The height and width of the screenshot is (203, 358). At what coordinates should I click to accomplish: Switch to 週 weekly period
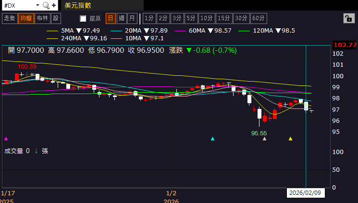pyautogui.click(x=121, y=18)
